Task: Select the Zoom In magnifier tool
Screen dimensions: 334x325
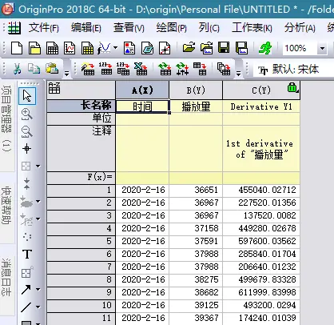Action: [x=27, y=114]
